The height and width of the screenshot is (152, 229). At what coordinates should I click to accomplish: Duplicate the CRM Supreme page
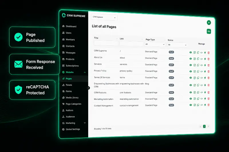[x=198, y=52]
